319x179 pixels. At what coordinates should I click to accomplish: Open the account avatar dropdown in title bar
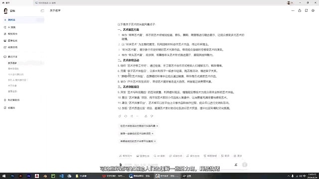coord(290,3)
